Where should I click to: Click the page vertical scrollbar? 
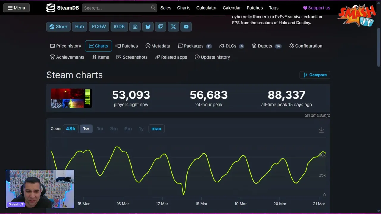(x=379, y=48)
